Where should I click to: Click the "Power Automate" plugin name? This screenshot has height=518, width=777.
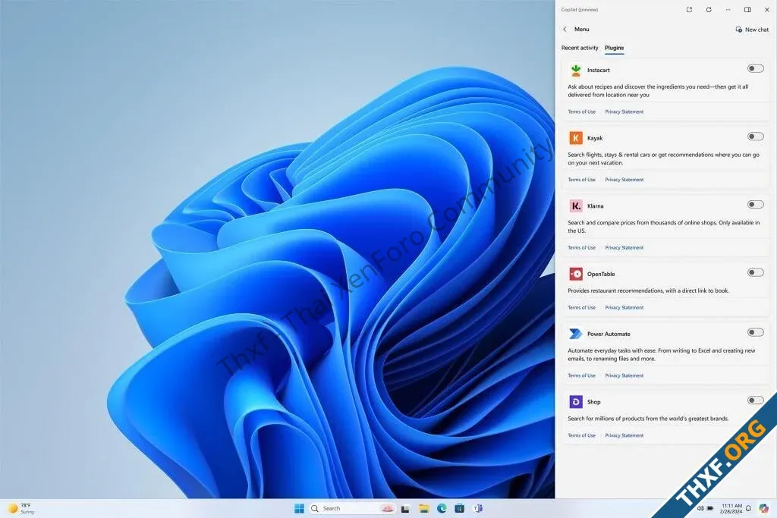tap(609, 334)
